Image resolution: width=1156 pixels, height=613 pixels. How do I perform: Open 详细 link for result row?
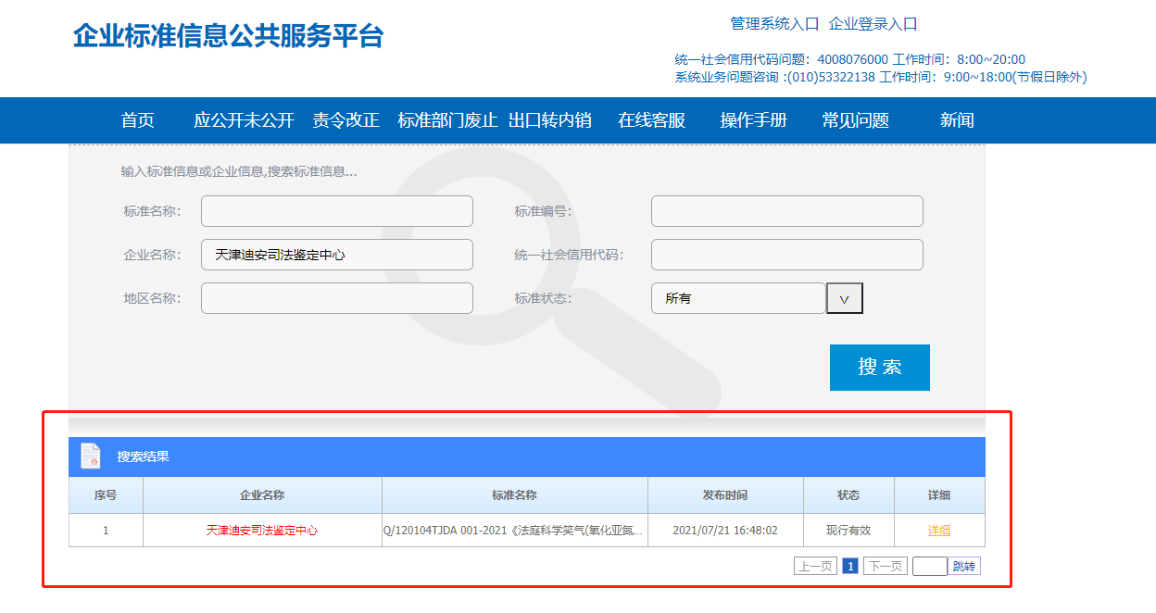[x=939, y=531]
